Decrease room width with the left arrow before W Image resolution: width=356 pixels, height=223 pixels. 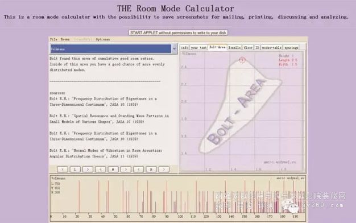coord(101,170)
